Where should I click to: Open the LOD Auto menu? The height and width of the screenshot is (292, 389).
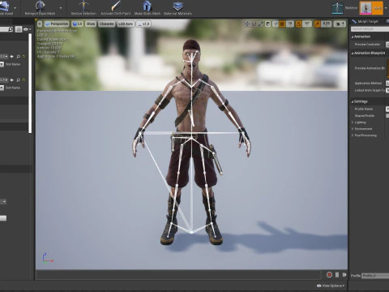126,24
